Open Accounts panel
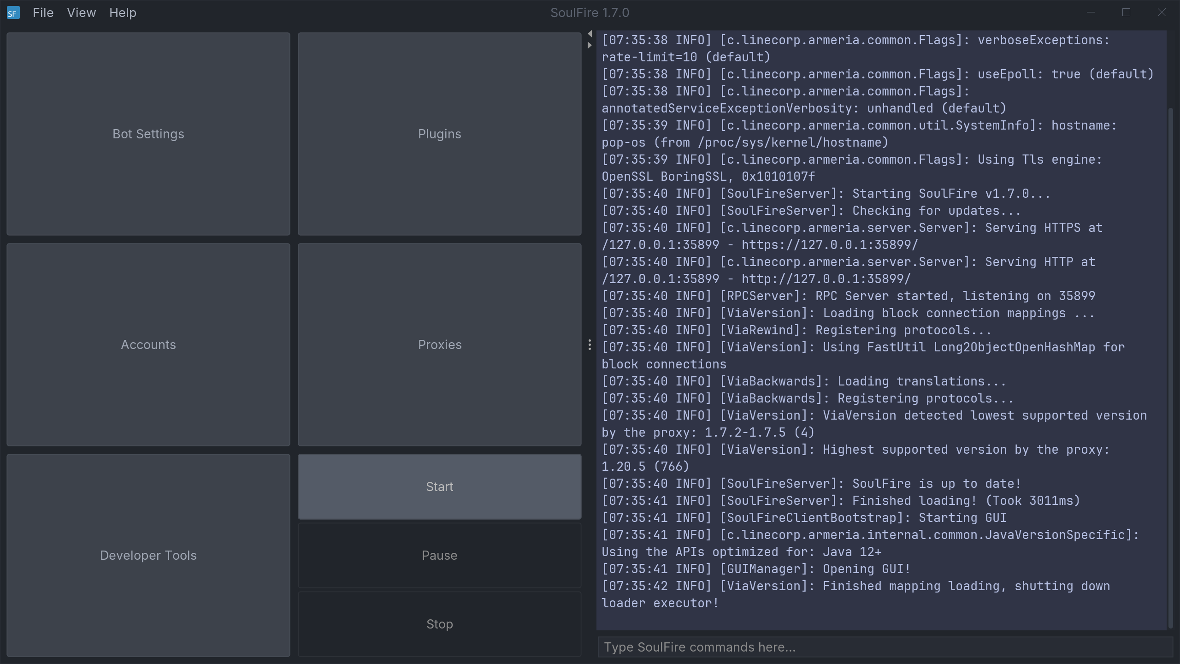 coord(148,344)
